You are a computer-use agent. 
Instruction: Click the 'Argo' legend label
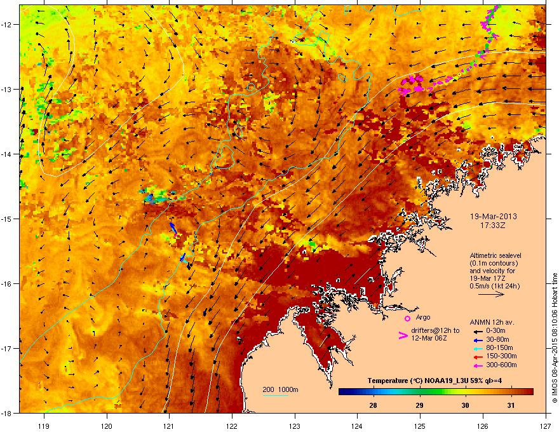pos(423,317)
